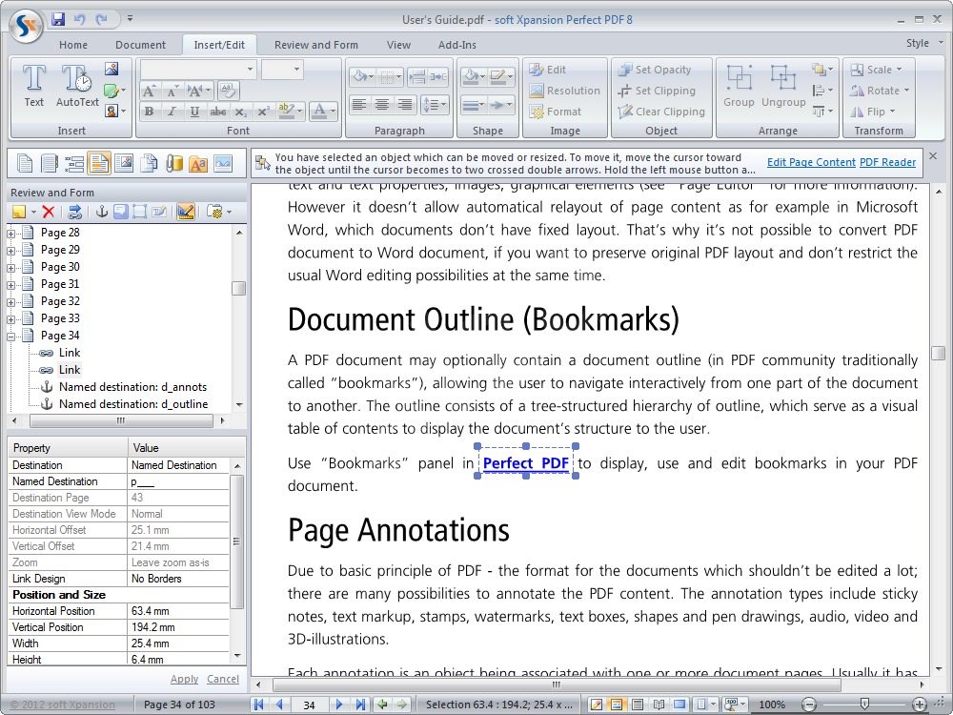Click the Edit Page Content link

click(811, 162)
